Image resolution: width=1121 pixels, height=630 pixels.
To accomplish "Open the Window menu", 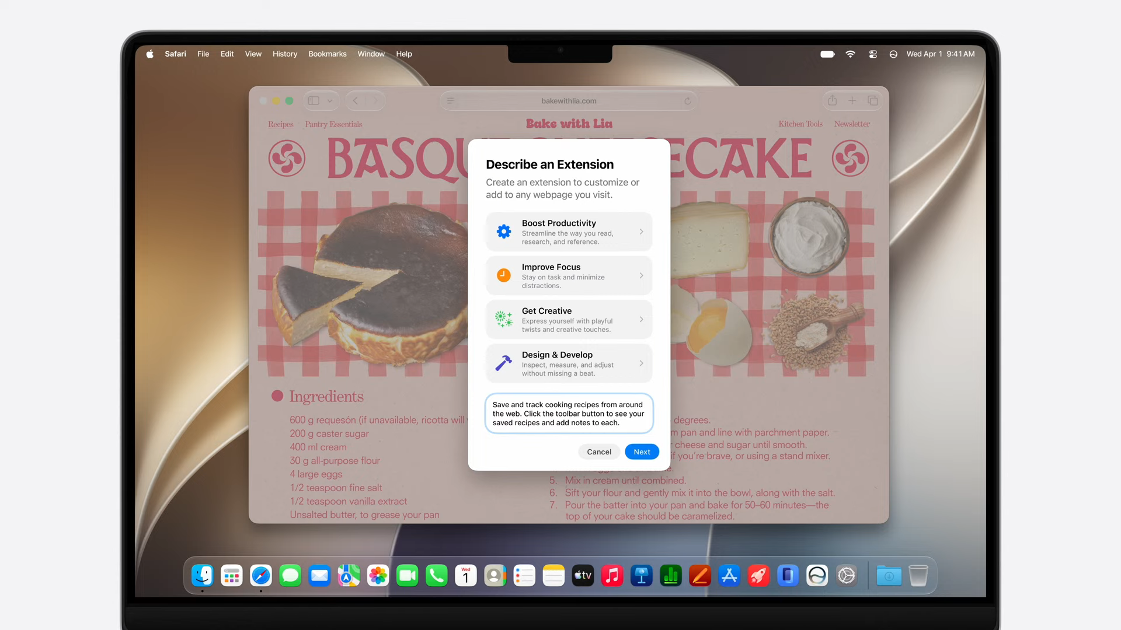I will [x=371, y=54].
